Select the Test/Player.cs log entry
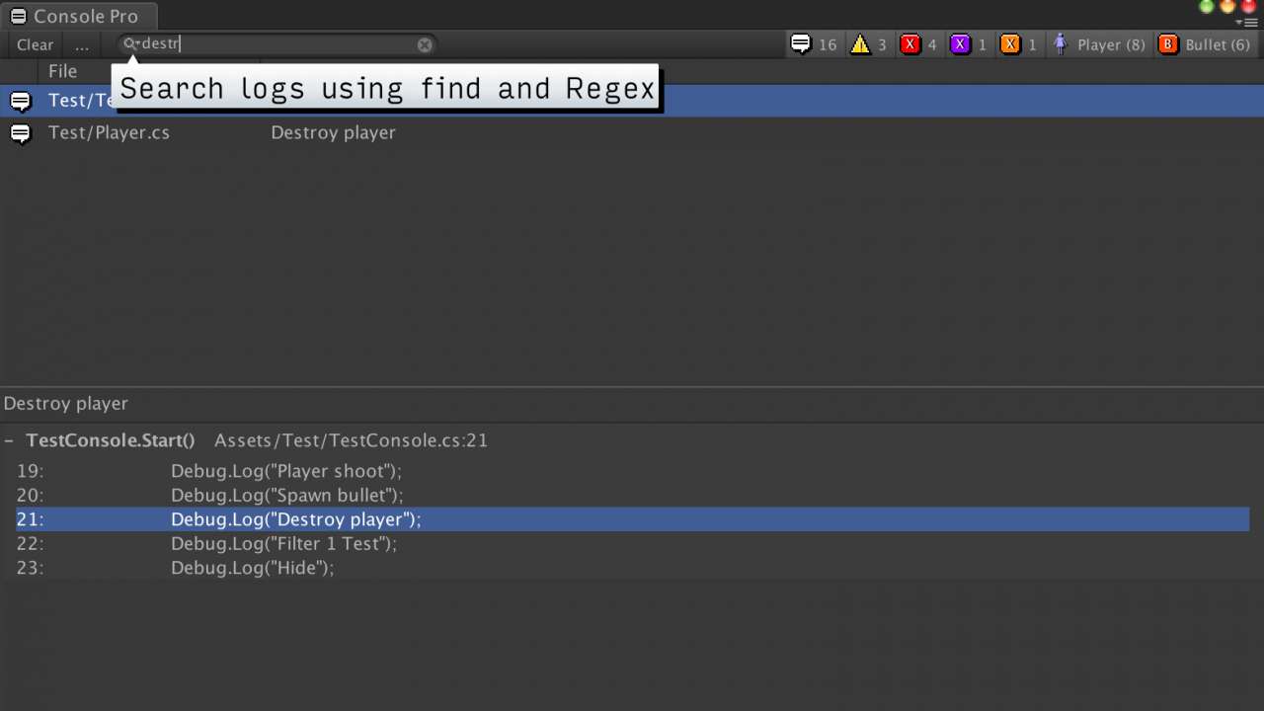The height and width of the screenshot is (711, 1264). (632, 132)
